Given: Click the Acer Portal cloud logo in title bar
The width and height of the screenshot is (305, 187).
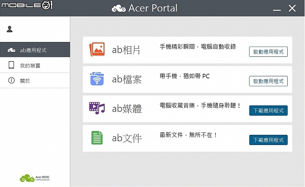Looking at the screenshot, I should click(119, 8).
